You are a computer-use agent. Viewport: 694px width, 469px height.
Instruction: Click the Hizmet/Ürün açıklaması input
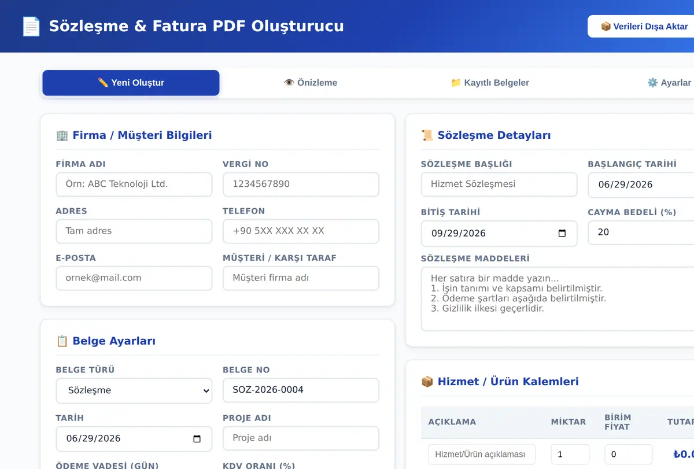coord(482,455)
